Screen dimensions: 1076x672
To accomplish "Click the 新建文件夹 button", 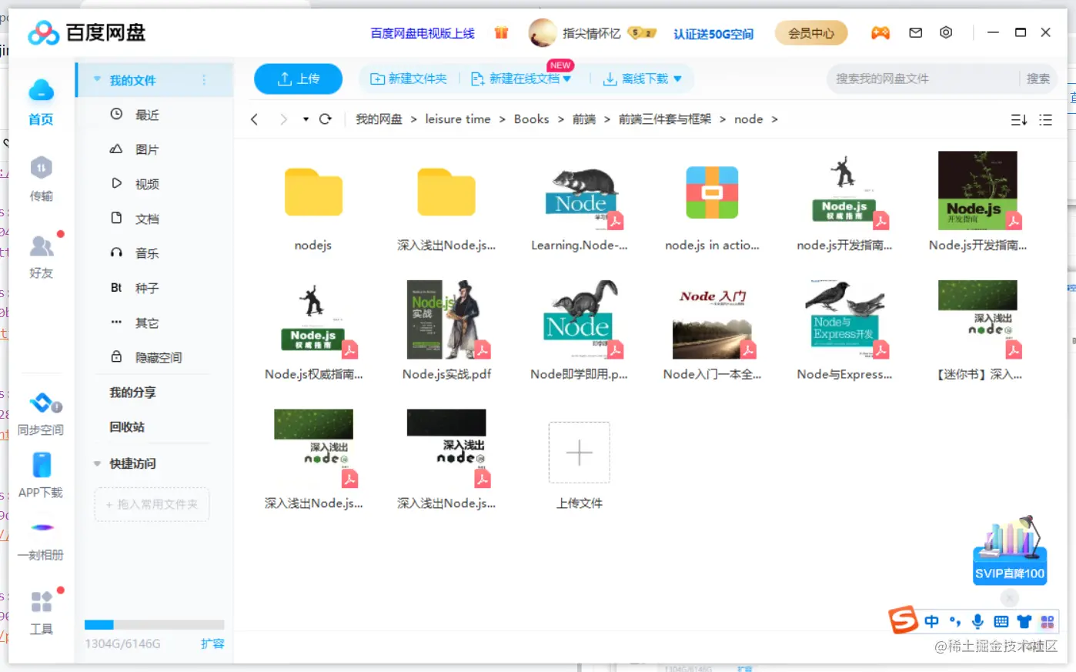I will (x=409, y=79).
